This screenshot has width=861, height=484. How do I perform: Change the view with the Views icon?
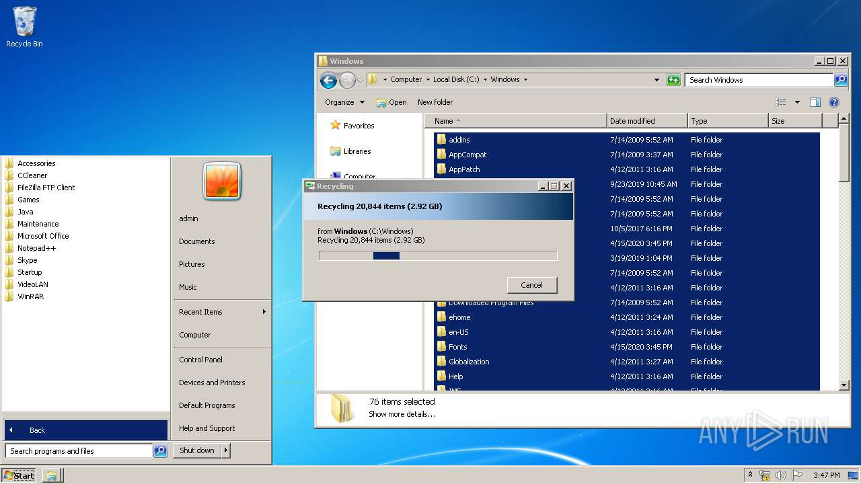pos(781,102)
